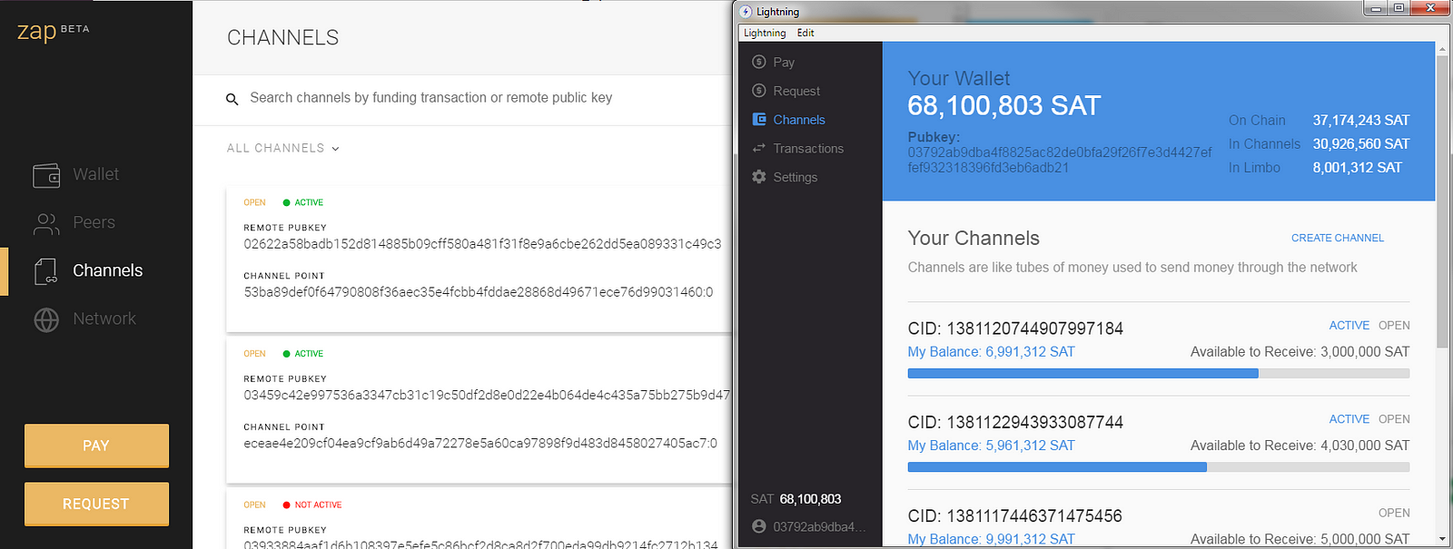Click SAT 68,100,803 in Lightning sidebar
Image resolution: width=1453 pixels, height=549 pixels.
tap(796, 499)
